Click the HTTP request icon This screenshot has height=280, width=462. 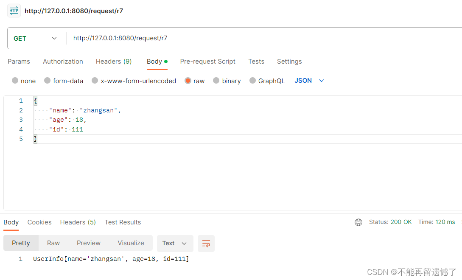(14, 11)
